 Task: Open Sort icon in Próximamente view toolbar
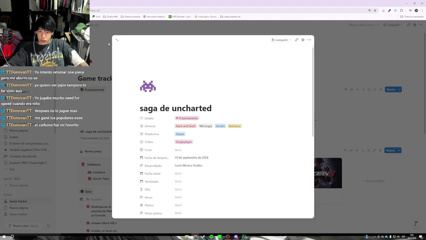[351, 89]
